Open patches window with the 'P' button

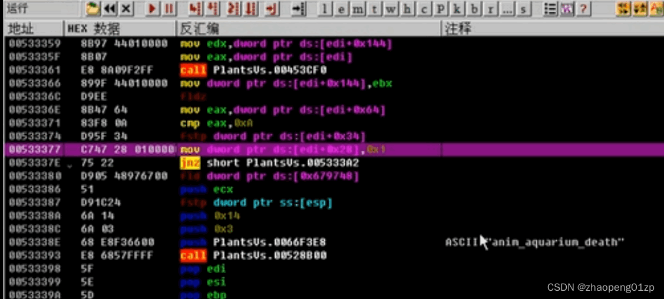click(441, 9)
